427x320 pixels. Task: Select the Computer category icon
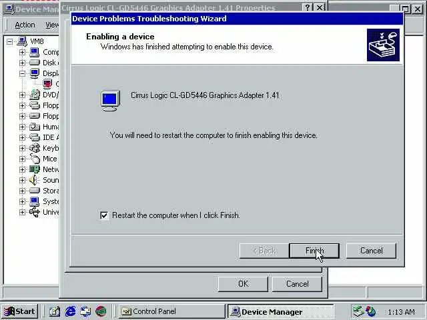coord(35,52)
